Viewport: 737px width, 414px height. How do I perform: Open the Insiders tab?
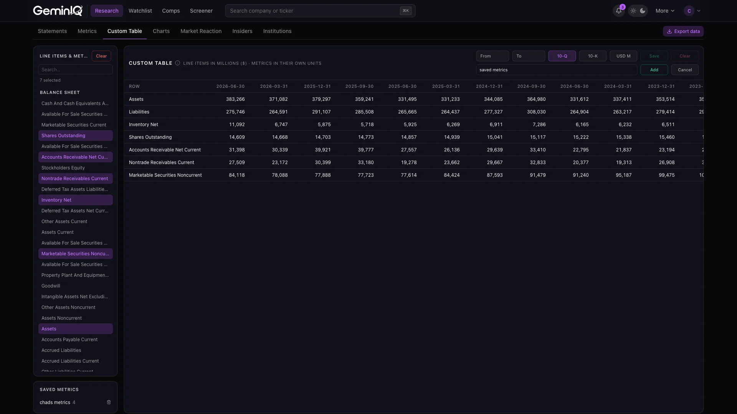click(242, 31)
